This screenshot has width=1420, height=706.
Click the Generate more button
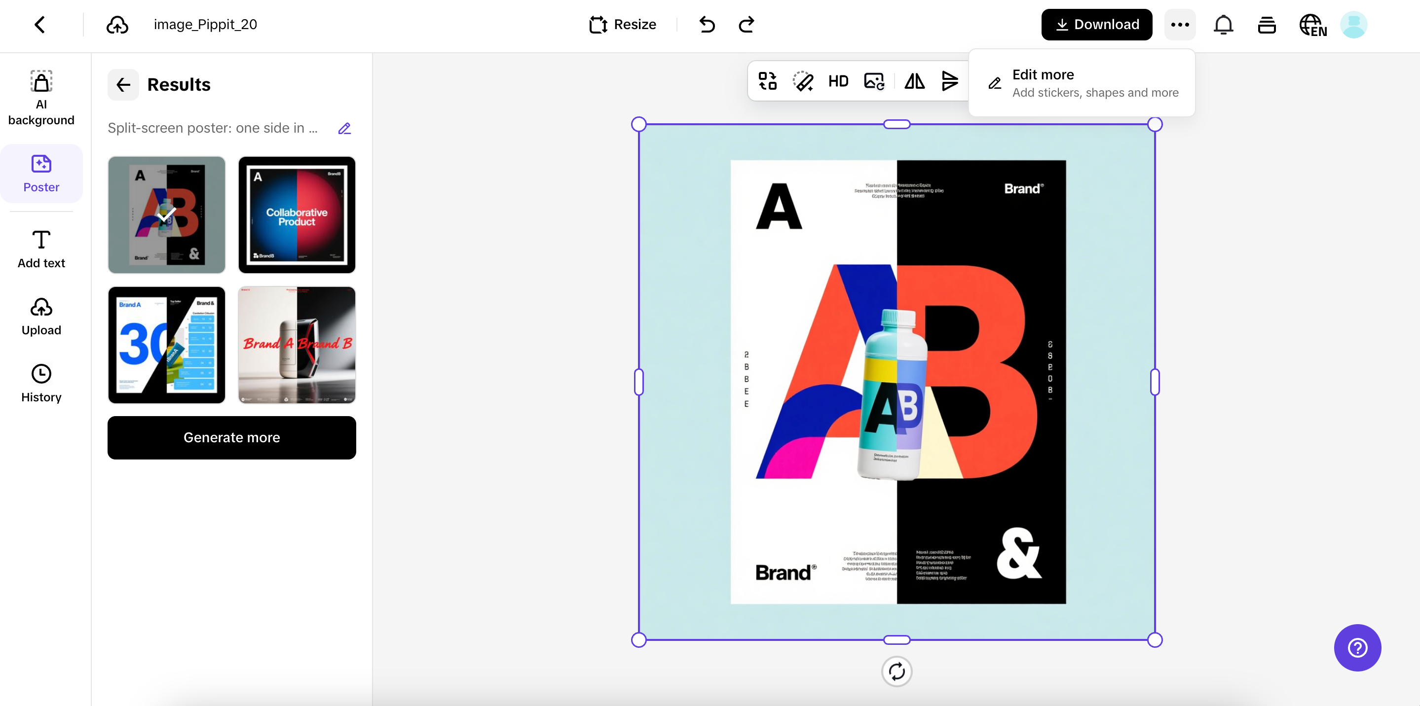pyautogui.click(x=231, y=437)
